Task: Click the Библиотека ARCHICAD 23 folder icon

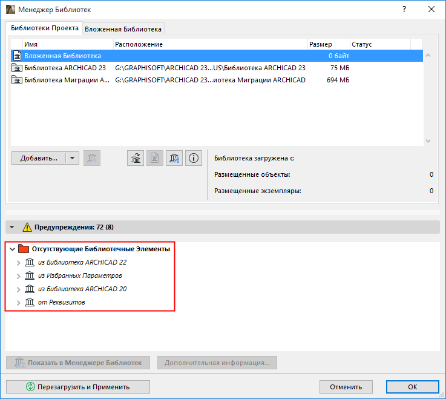Action: pos(17,68)
